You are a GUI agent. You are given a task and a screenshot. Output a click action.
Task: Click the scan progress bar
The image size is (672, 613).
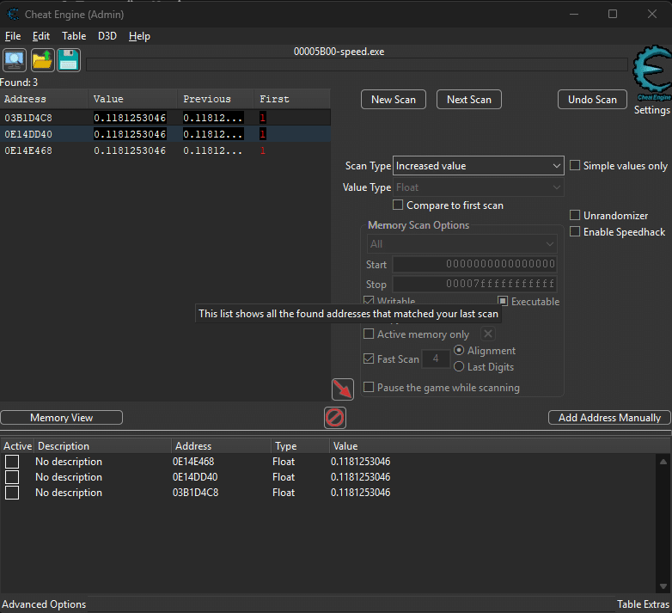(x=357, y=64)
